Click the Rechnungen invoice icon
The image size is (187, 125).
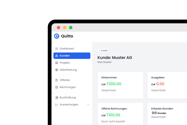coord(56,87)
